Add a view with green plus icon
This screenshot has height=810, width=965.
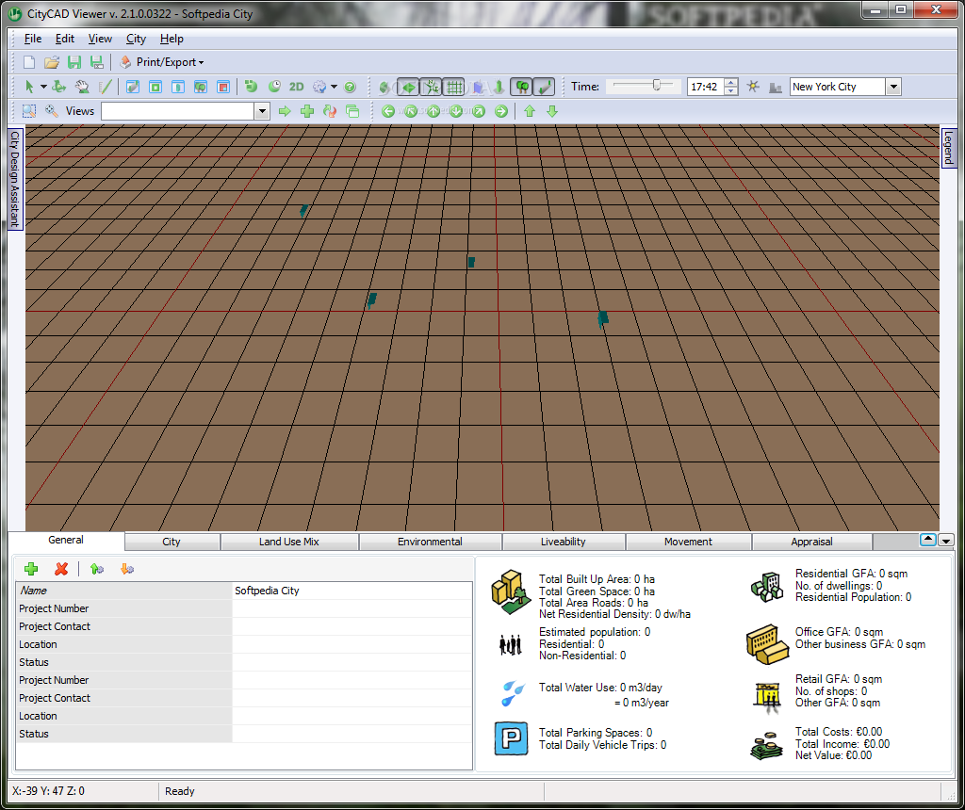click(307, 111)
